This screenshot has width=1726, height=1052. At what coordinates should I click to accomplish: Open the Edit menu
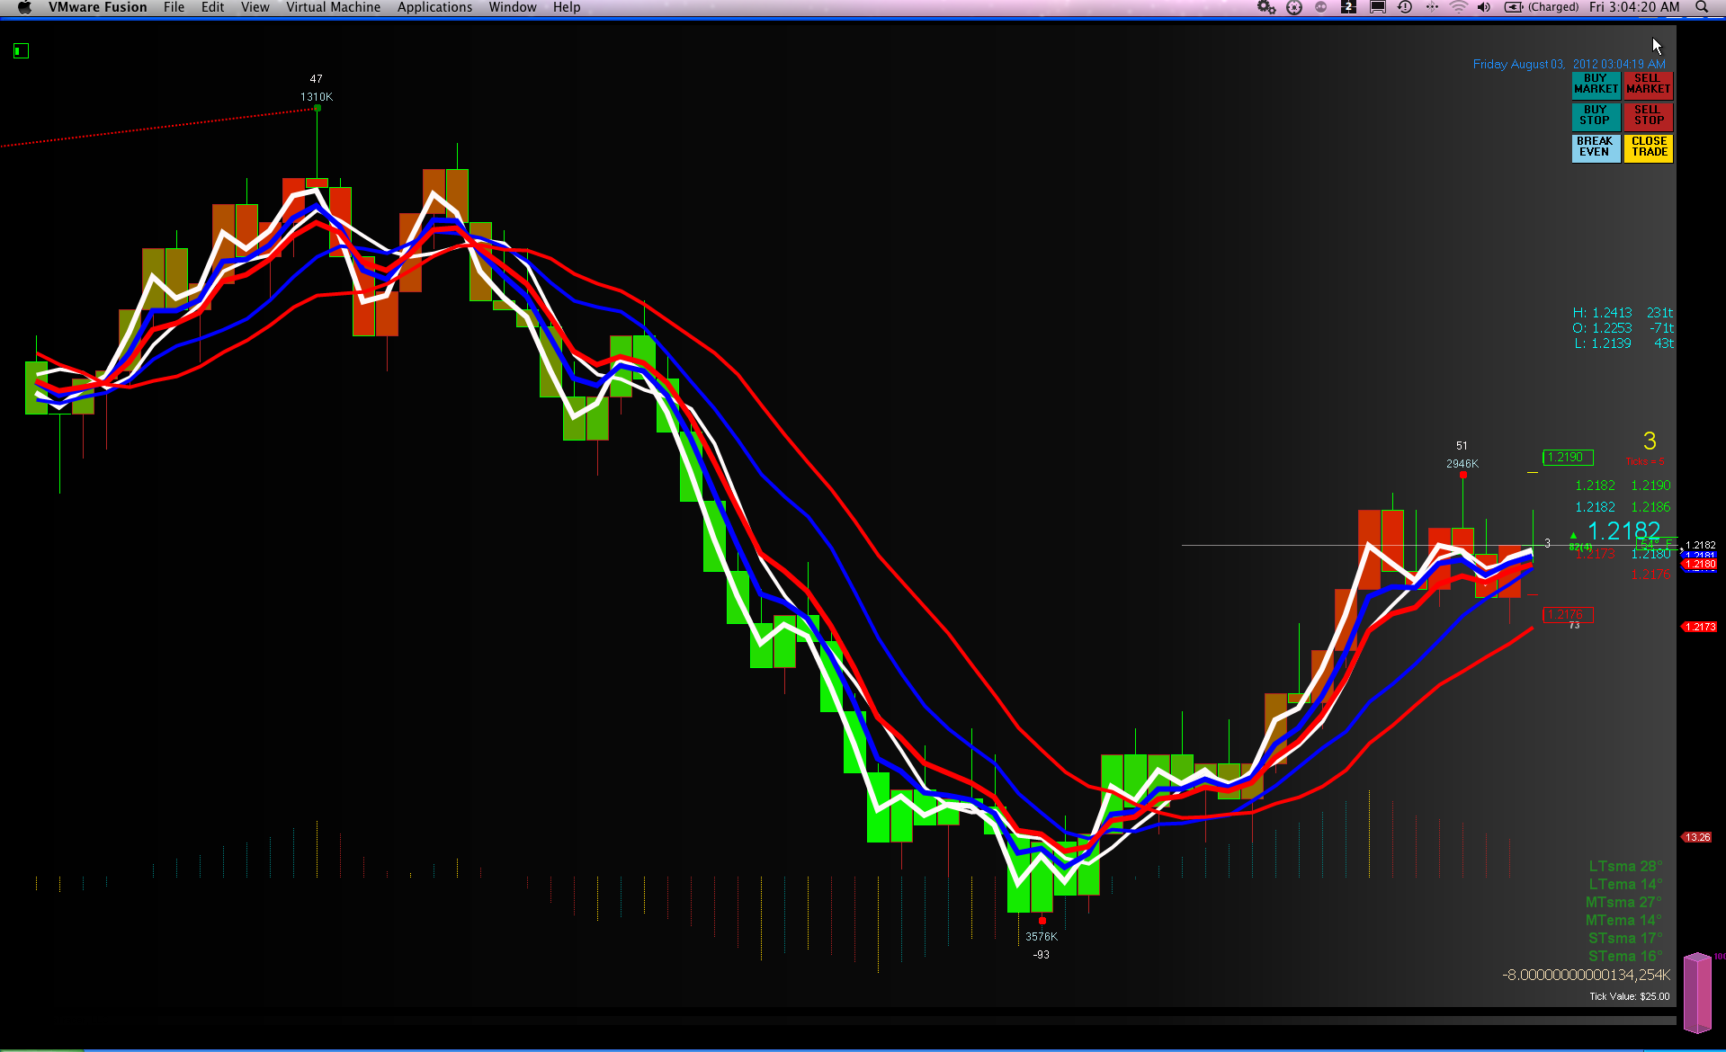[x=213, y=7]
